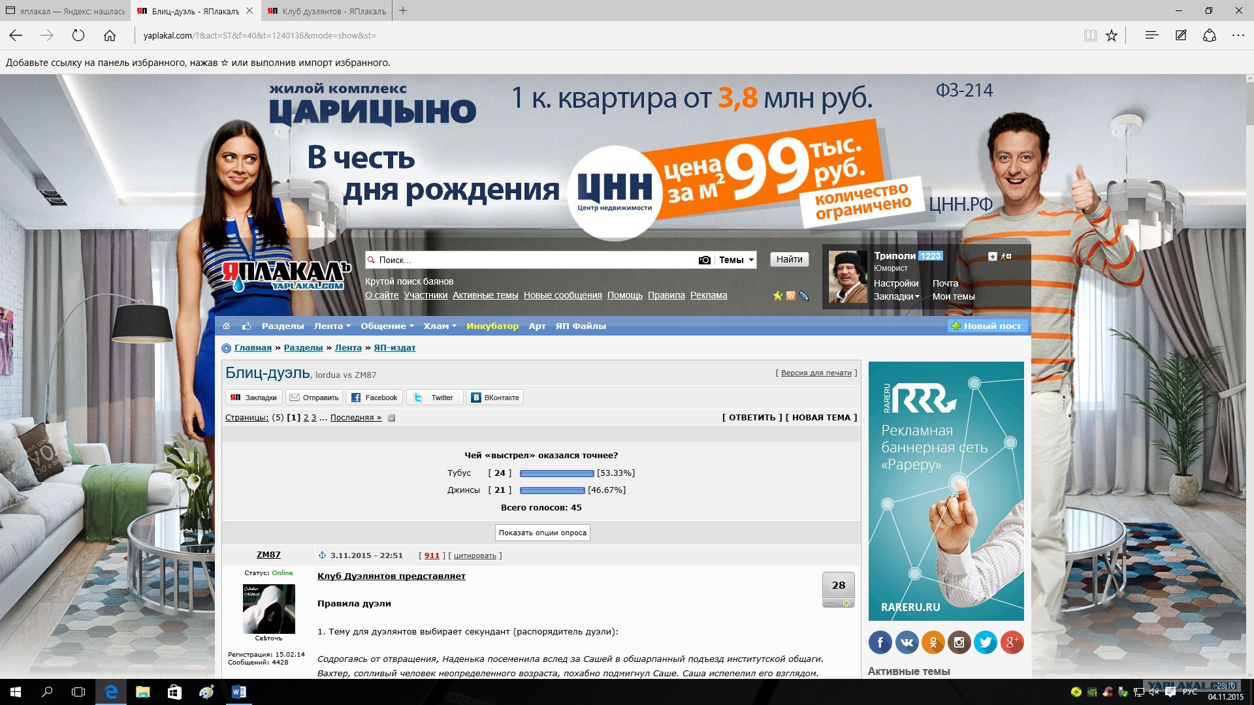Open the ЯП Файлы navigation menu item
Viewport: 1254px width, 705px height.
[581, 326]
